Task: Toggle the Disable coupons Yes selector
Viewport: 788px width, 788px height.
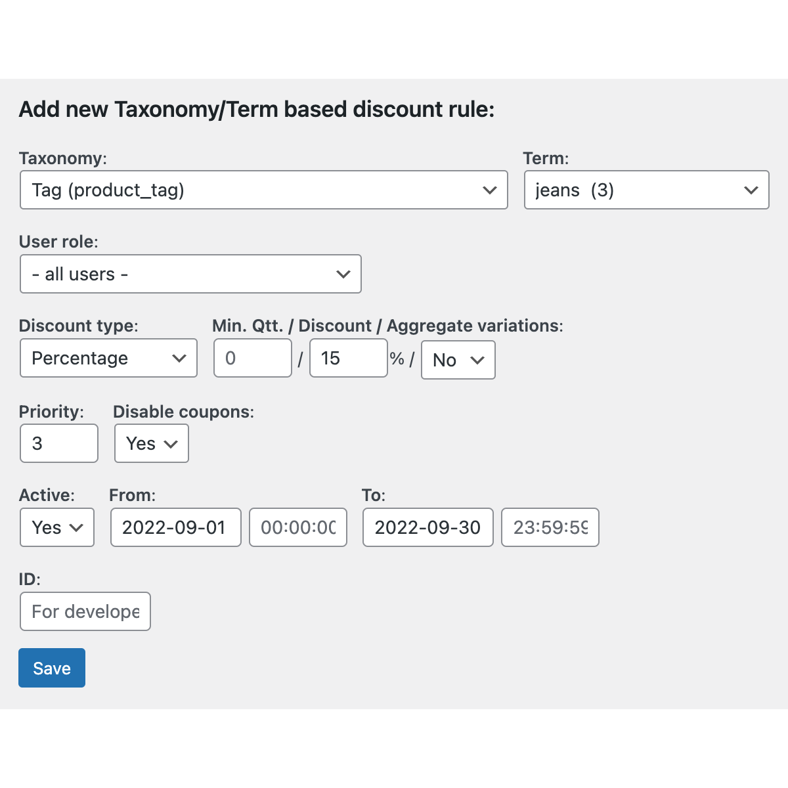Action: point(151,444)
